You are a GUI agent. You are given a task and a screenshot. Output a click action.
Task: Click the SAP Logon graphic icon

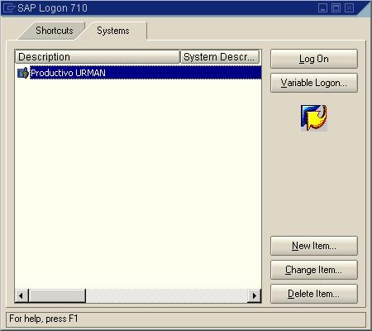click(x=314, y=118)
